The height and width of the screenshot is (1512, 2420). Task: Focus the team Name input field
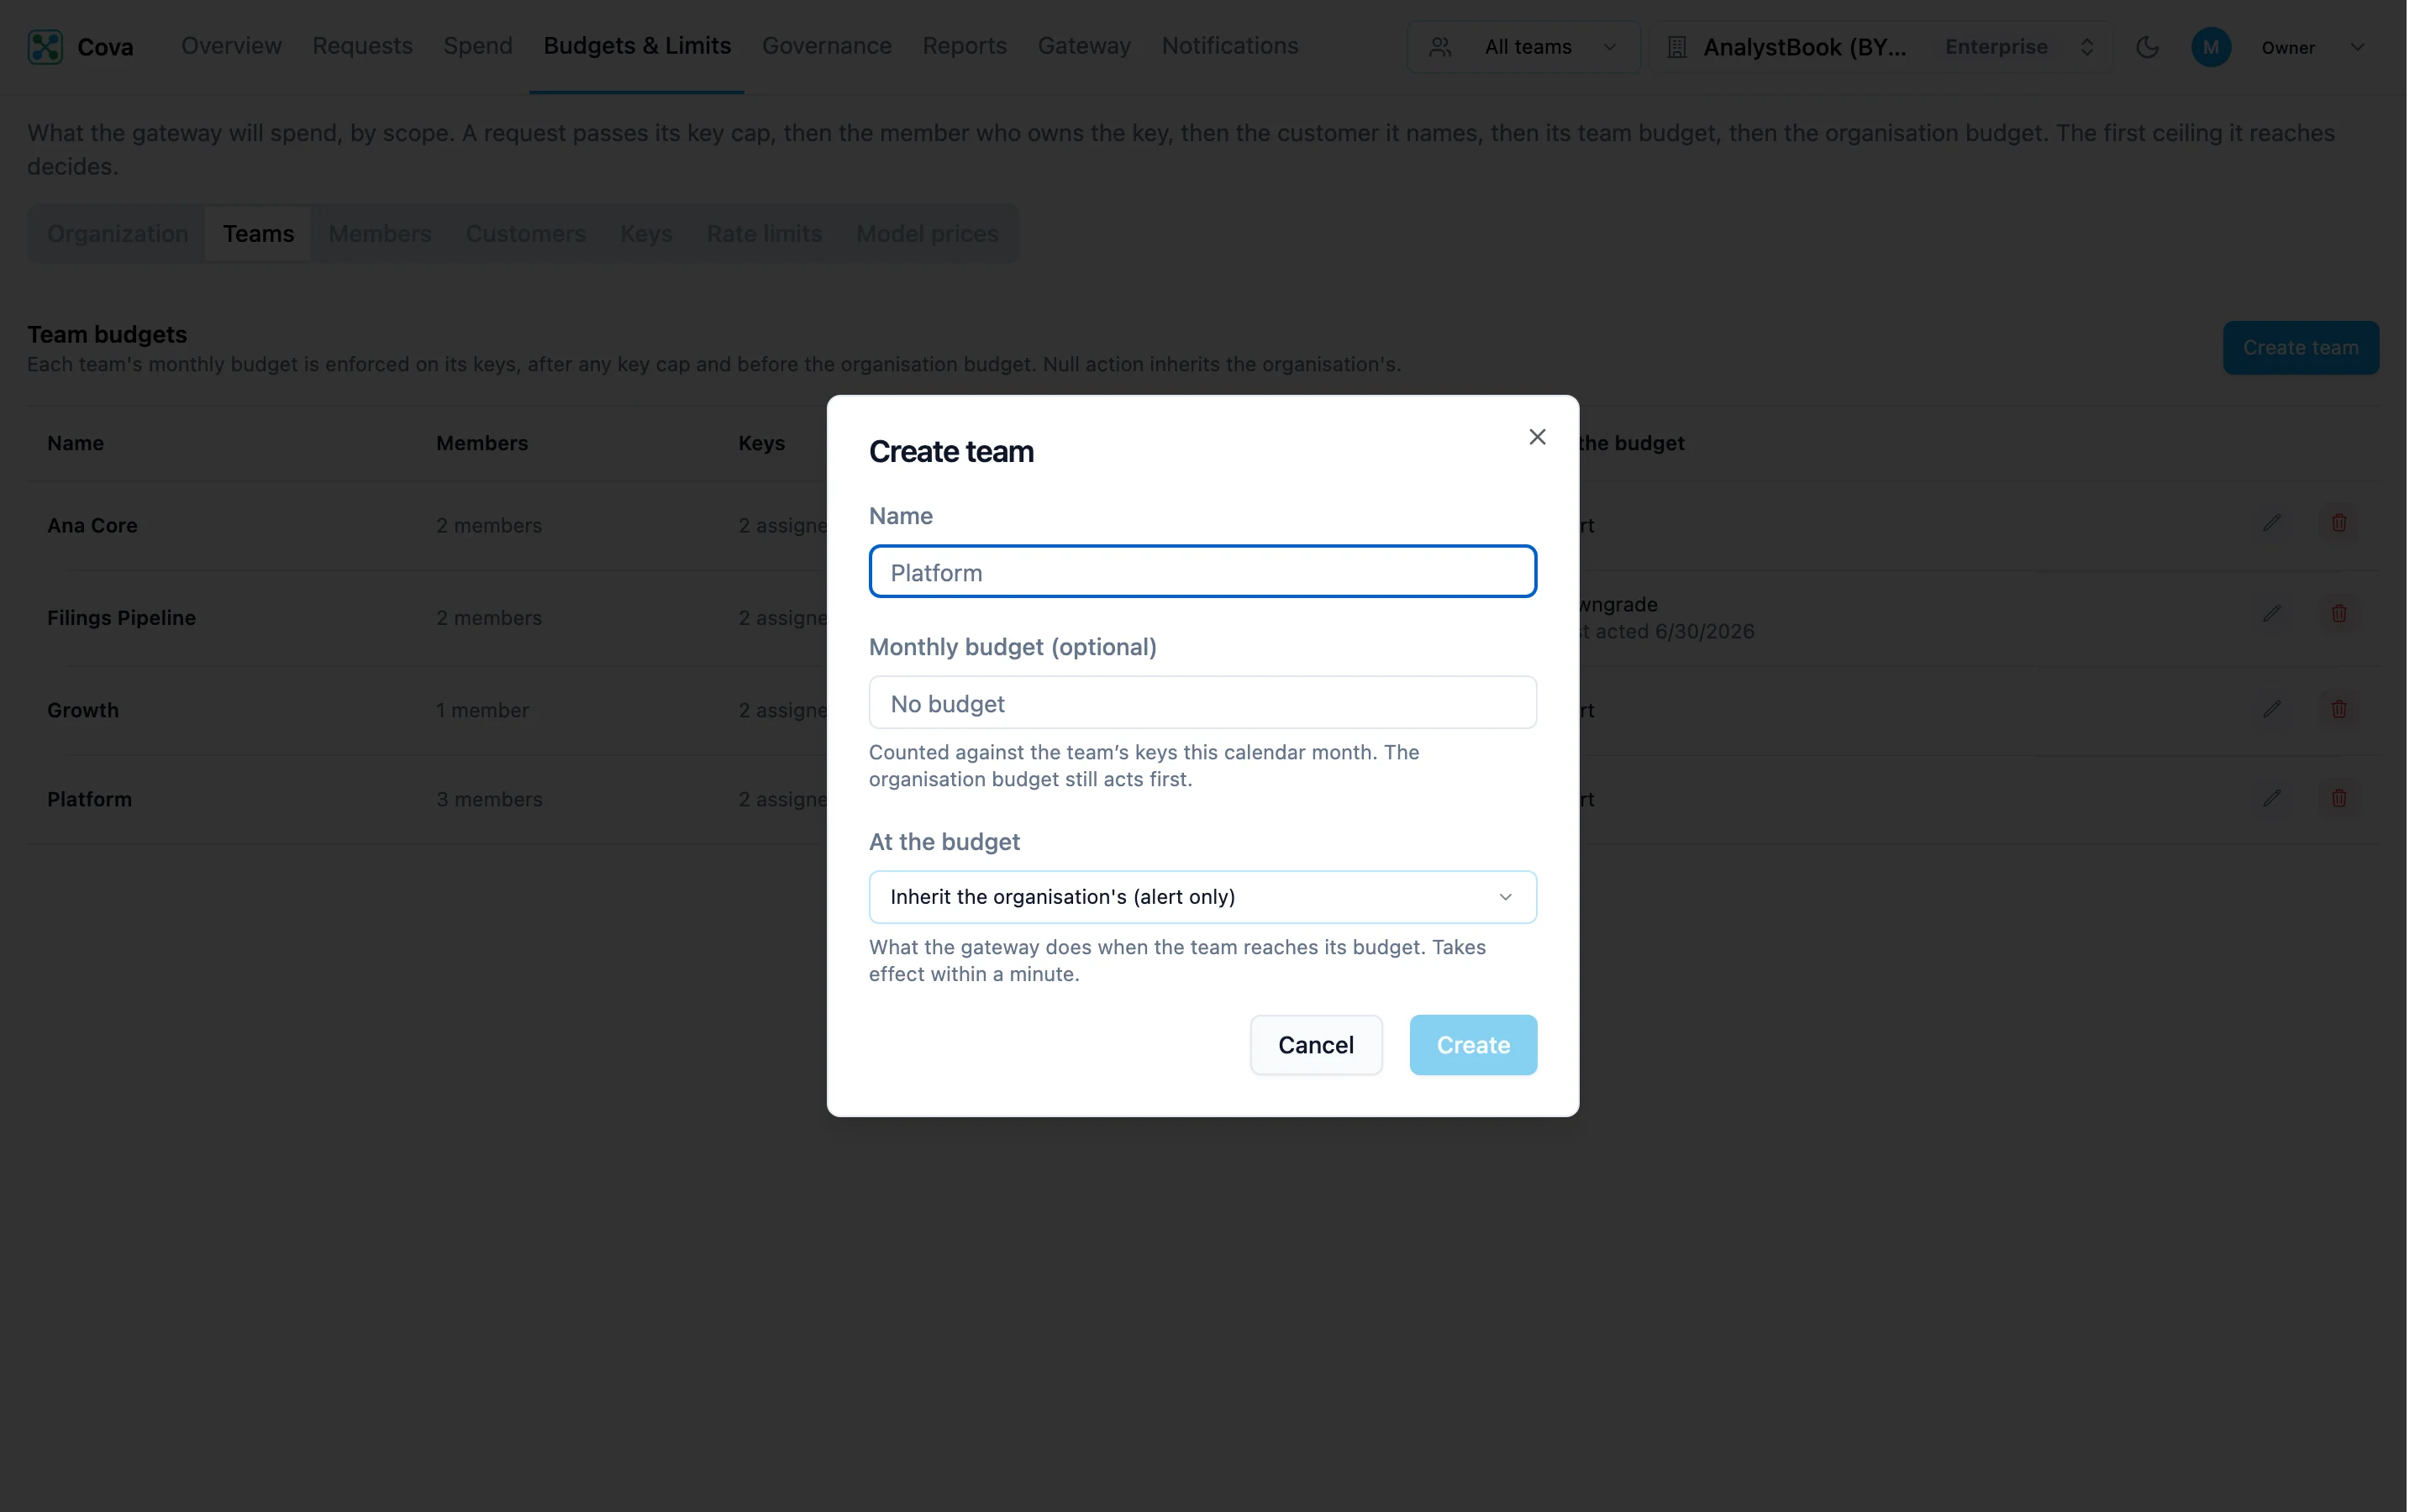point(1202,572)
